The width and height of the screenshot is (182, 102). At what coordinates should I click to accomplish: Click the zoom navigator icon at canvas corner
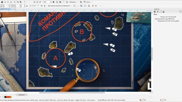click(152, 93)
